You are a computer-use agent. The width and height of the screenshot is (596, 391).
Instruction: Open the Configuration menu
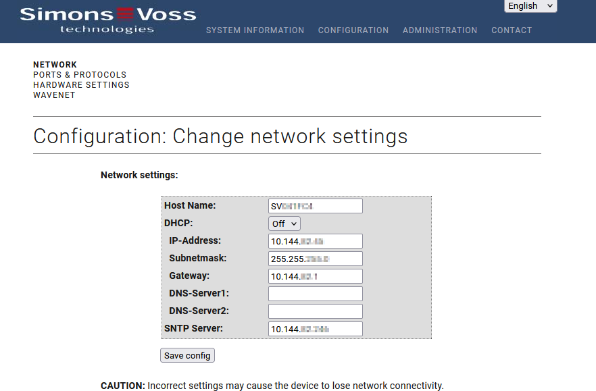353,30
